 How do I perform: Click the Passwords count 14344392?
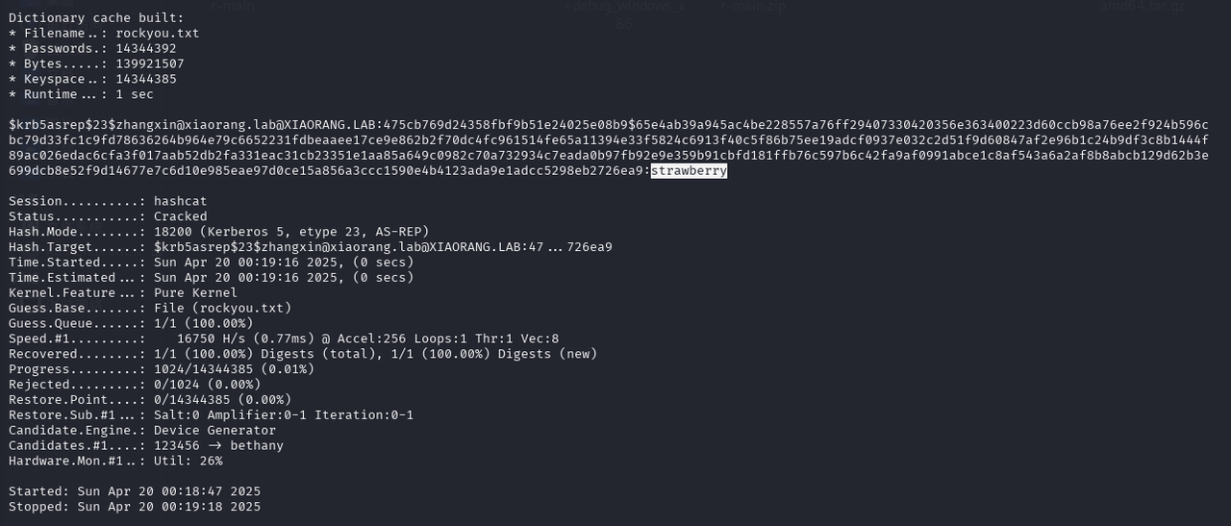tap(146, 49)
